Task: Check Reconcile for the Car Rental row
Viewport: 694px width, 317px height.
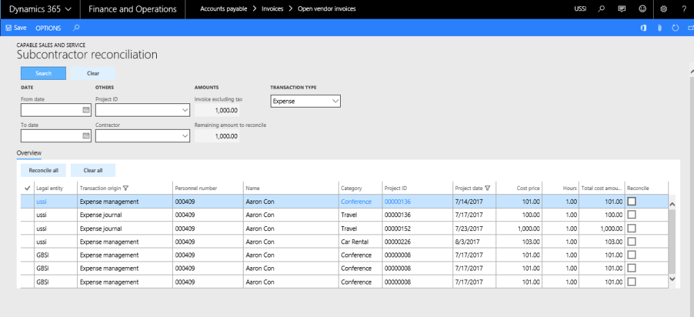Action: [x=631, y=240]
